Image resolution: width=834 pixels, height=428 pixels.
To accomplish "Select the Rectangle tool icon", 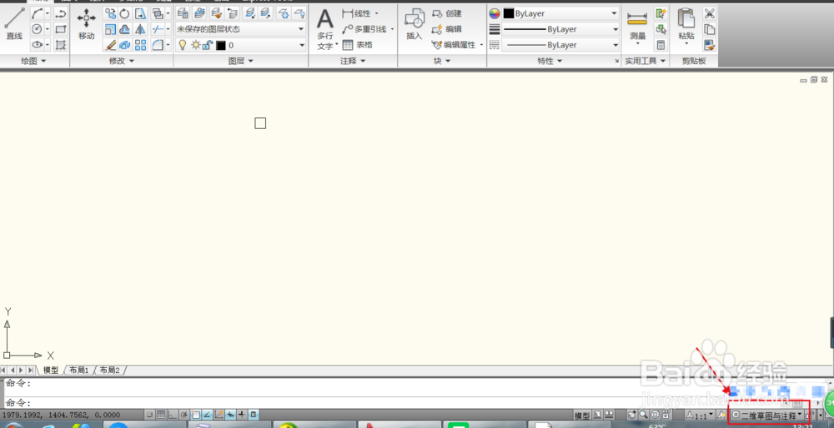I will click(61, 29).
